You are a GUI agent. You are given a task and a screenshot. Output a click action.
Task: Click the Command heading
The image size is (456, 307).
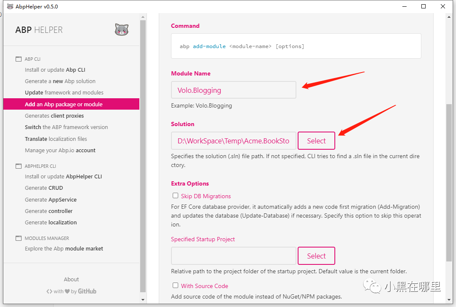185,26
